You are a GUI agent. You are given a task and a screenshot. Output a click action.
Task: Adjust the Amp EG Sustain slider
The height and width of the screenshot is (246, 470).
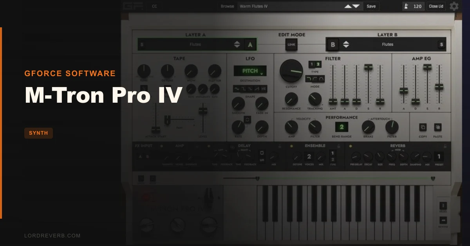tap(427, 68)
